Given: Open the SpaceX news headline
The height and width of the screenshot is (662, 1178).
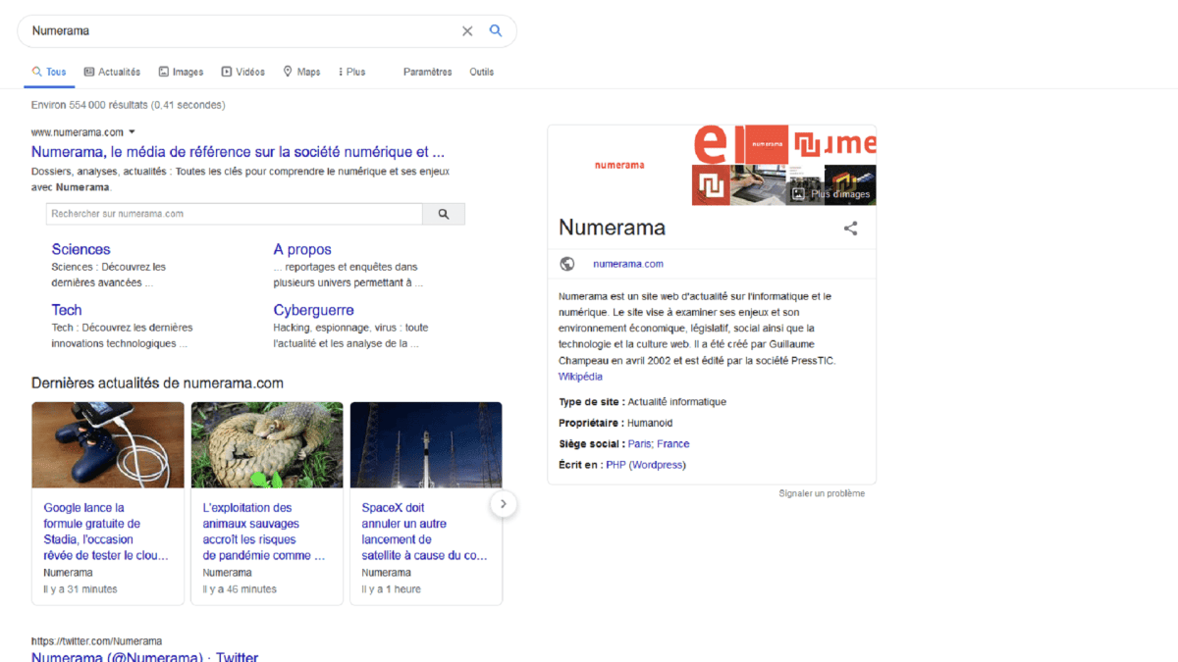Looking at the screenshot, I should tap(424, 532).
